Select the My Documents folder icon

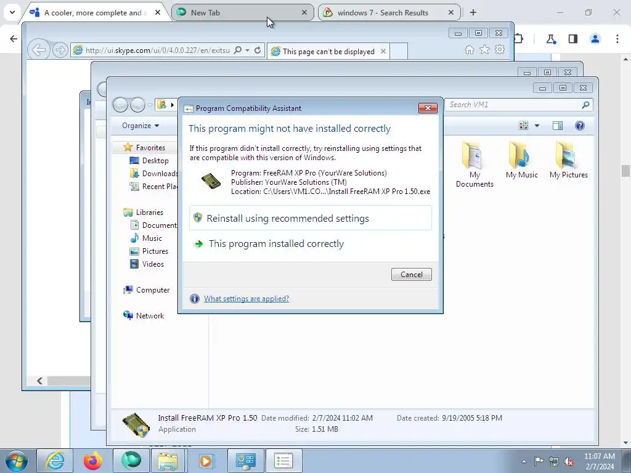pos(474,164)
